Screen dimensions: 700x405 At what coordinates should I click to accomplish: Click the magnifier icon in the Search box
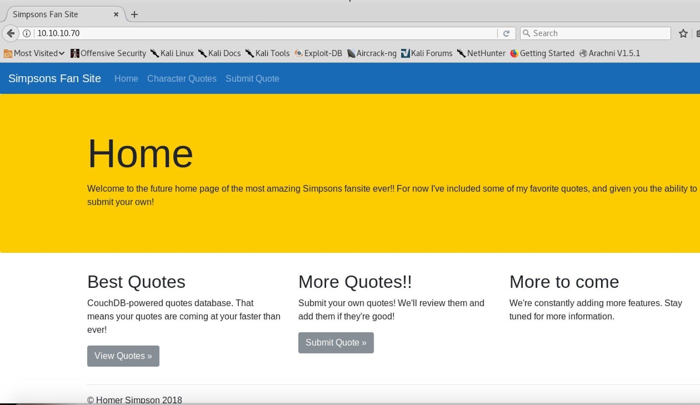[x=527, y=33]
